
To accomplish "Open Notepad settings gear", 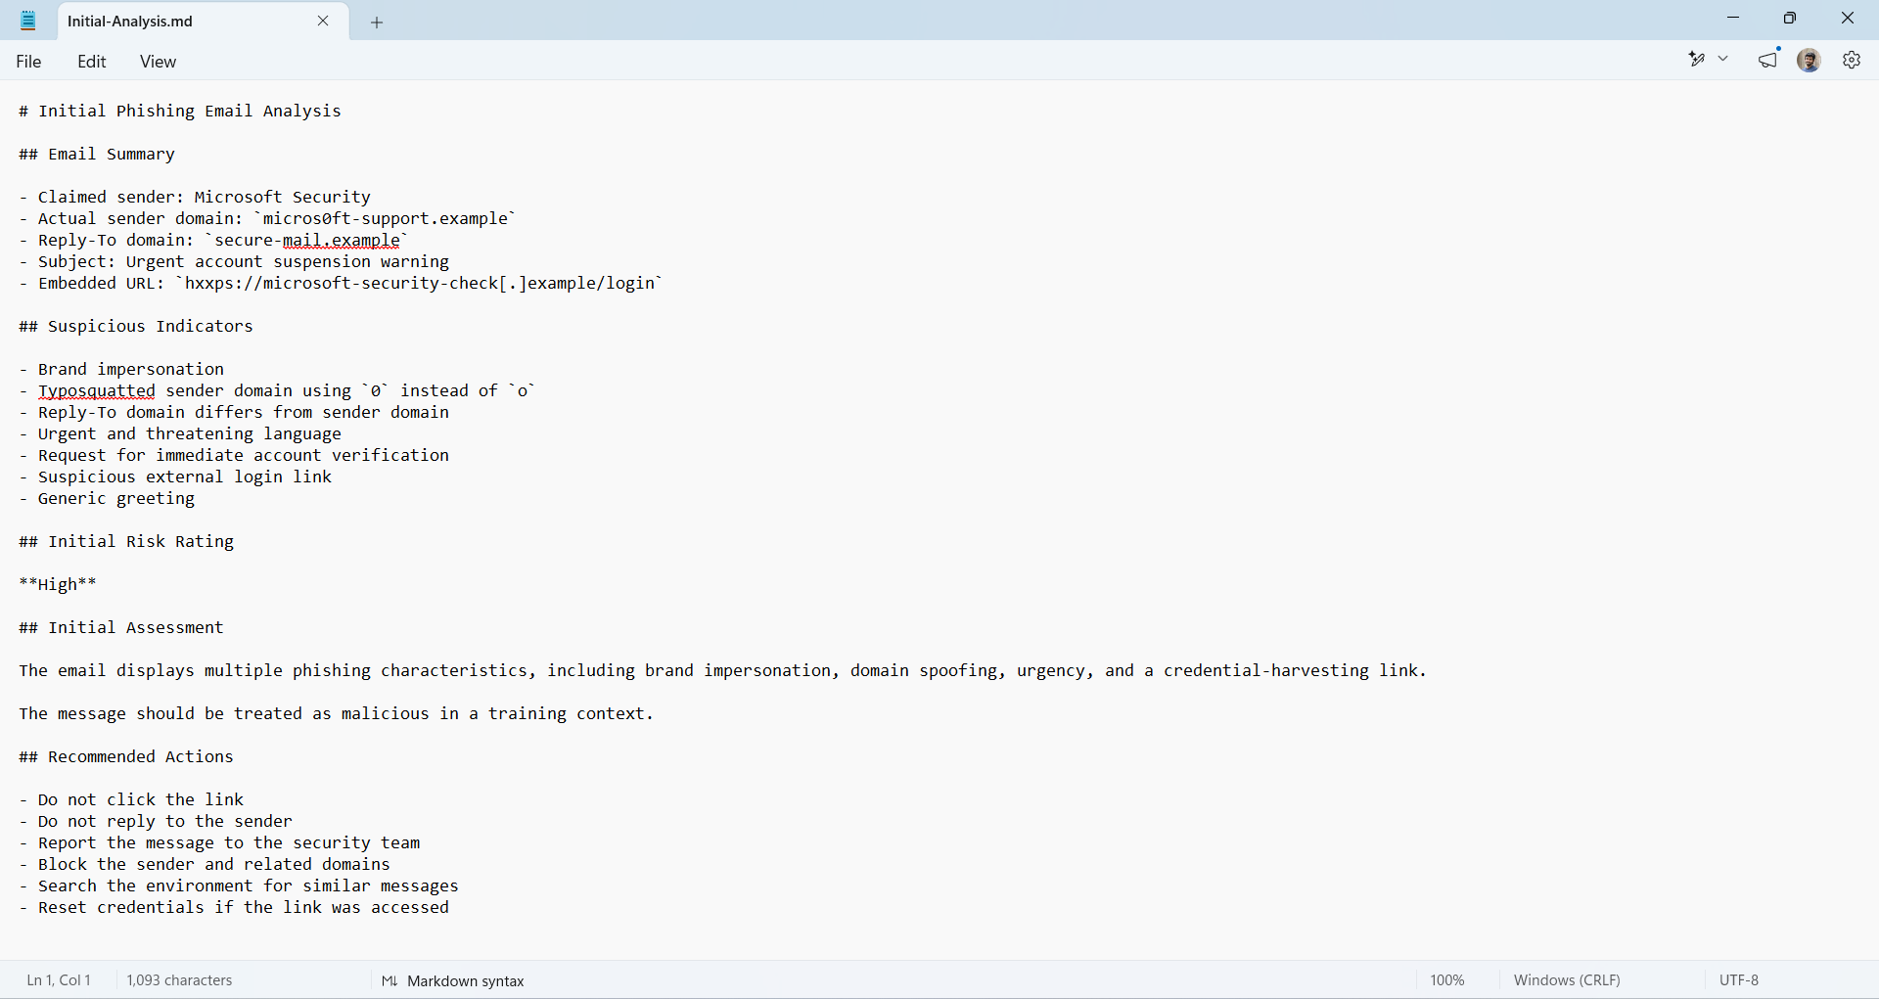I will [x=1852, y=61].
